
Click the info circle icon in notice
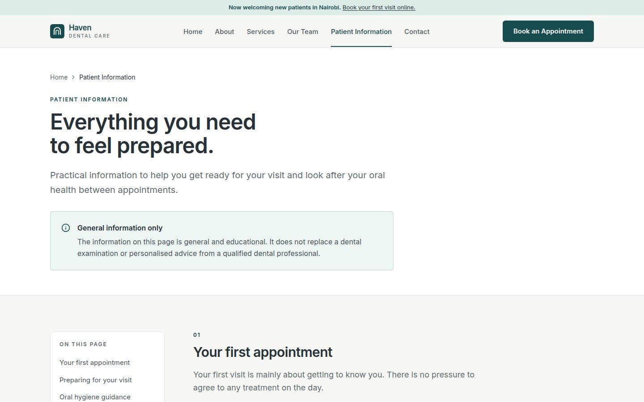(x=66, y=228)
